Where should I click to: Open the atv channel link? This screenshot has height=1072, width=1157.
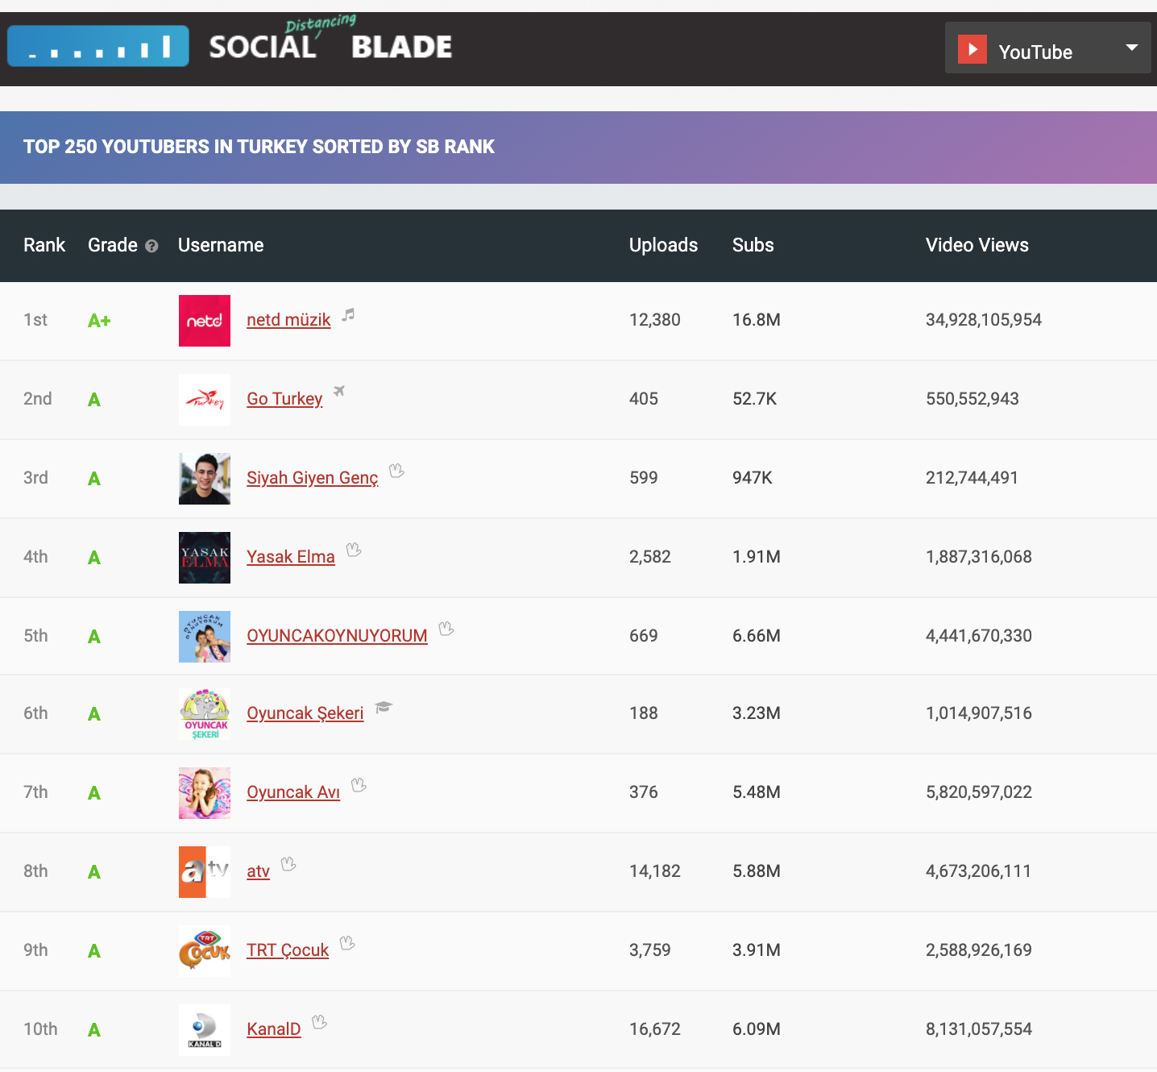[x=258, y=871]
